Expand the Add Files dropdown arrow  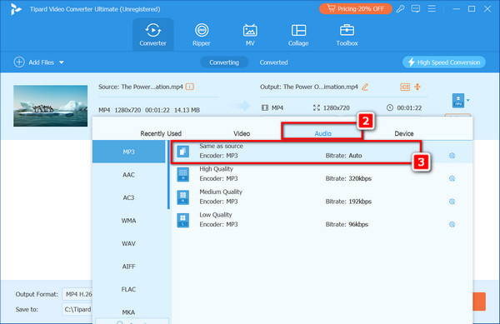(62, 62)
